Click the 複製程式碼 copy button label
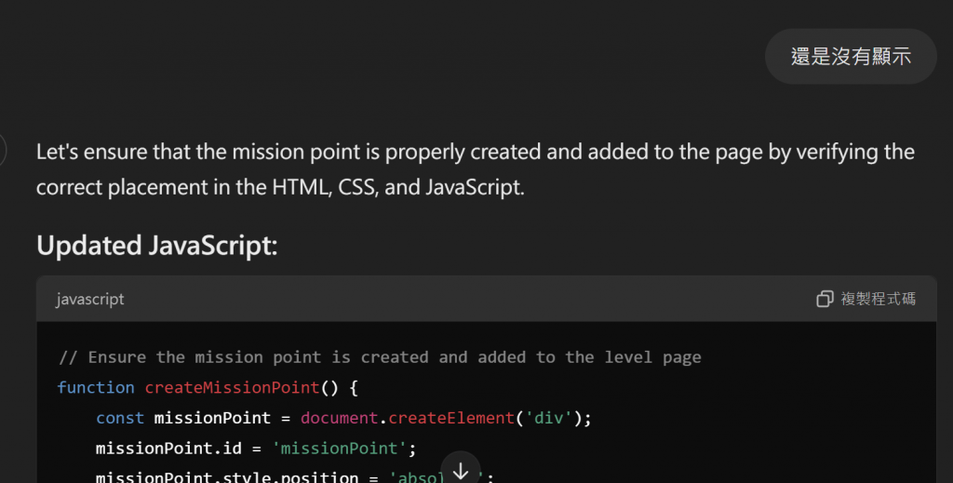953x483 pixels. pos(878,299)
